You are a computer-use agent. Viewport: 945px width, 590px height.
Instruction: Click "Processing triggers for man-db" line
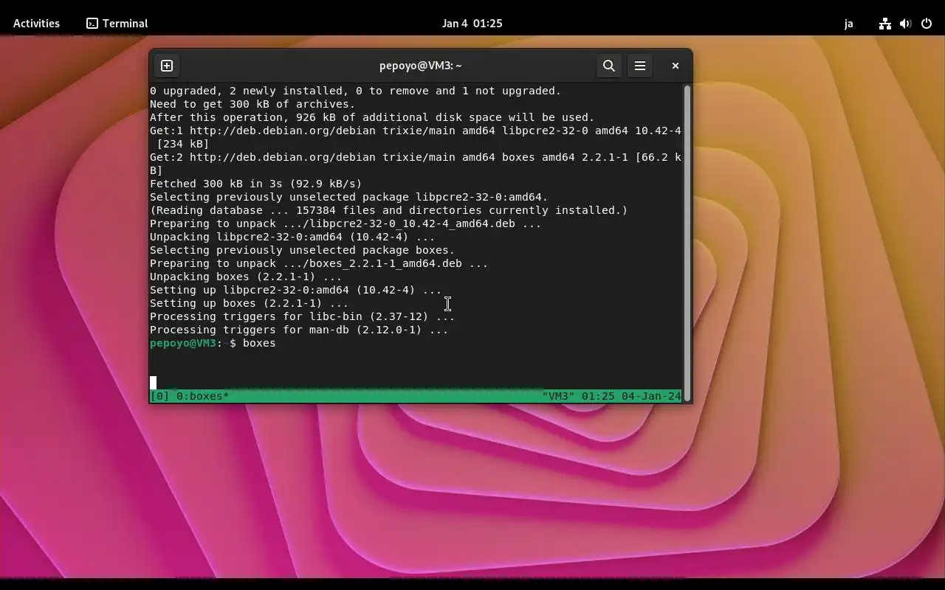coord(299,330)
